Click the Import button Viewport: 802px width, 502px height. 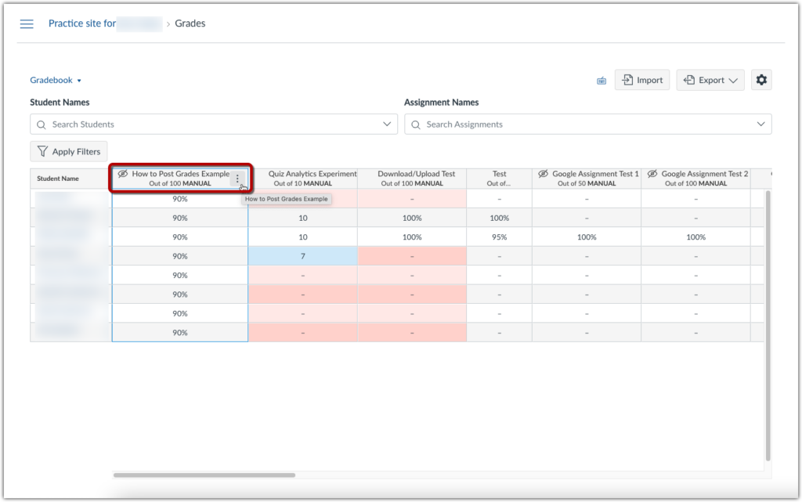[642, 79]
